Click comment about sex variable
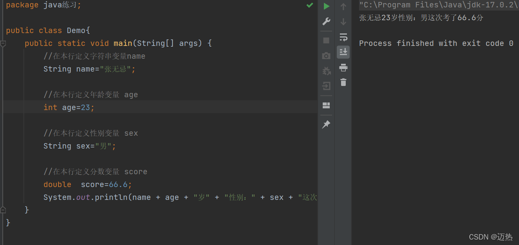 [x=91, y=133]
